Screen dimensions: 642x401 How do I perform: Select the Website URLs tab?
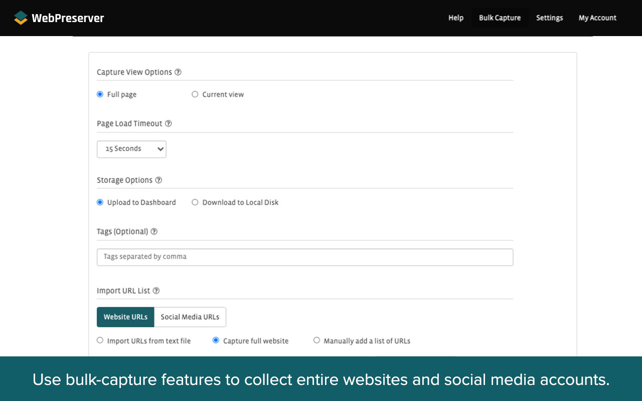coord(125,317)
